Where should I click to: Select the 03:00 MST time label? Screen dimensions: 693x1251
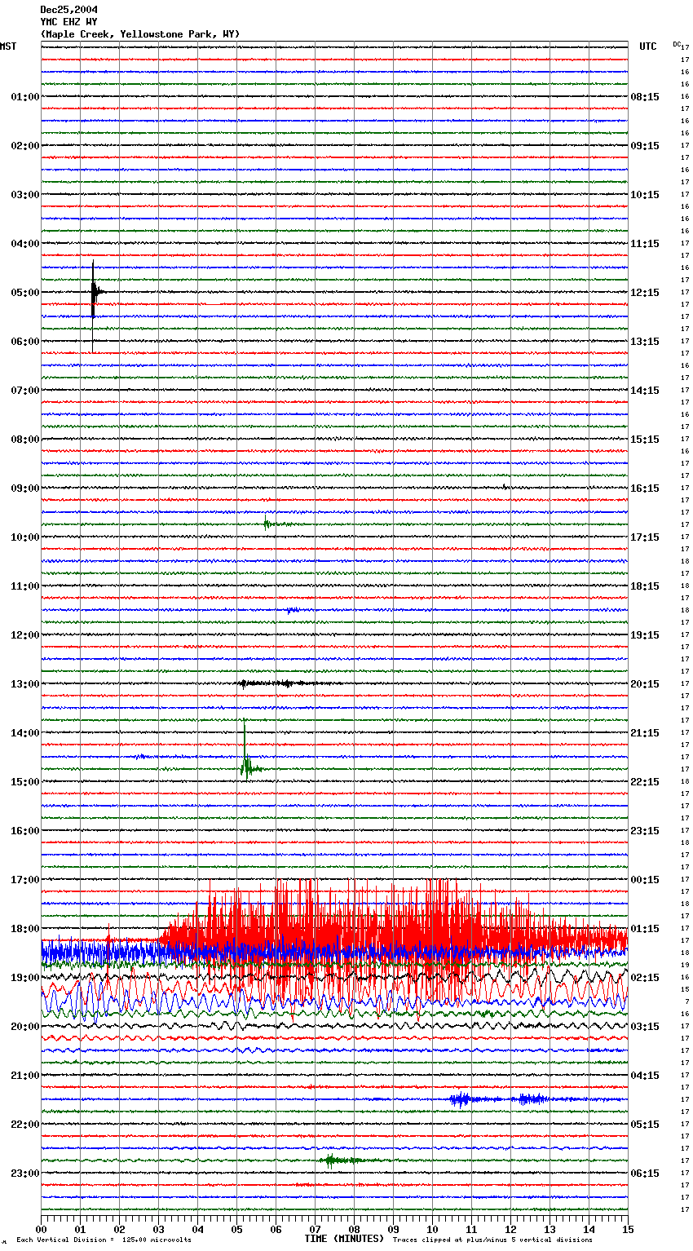tap(25, 195)
